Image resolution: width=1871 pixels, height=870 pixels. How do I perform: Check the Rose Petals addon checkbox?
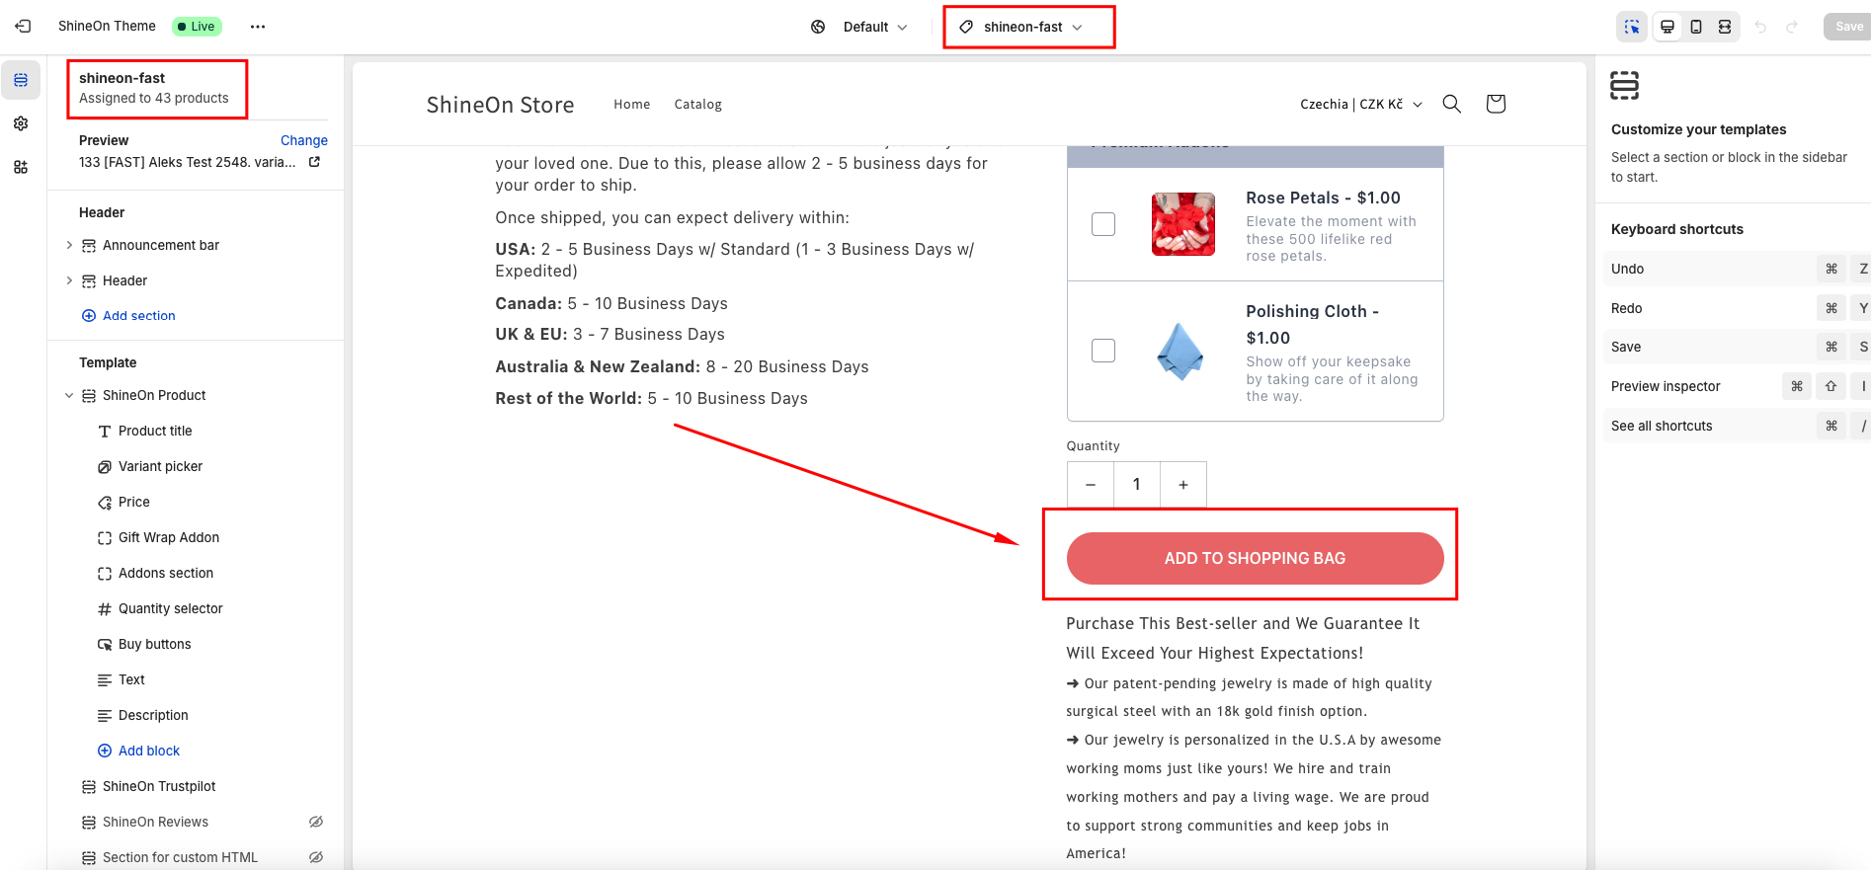tap(1103, 224)
